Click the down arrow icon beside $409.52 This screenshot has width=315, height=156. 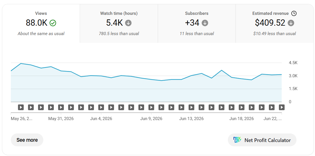[x=291, y=23]
